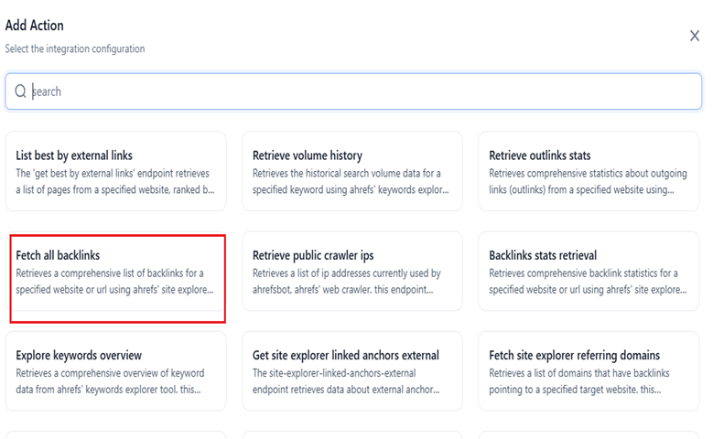Close the Add Action dialog
This screenshot has width=713, height=439.
(x=695, y=36)
